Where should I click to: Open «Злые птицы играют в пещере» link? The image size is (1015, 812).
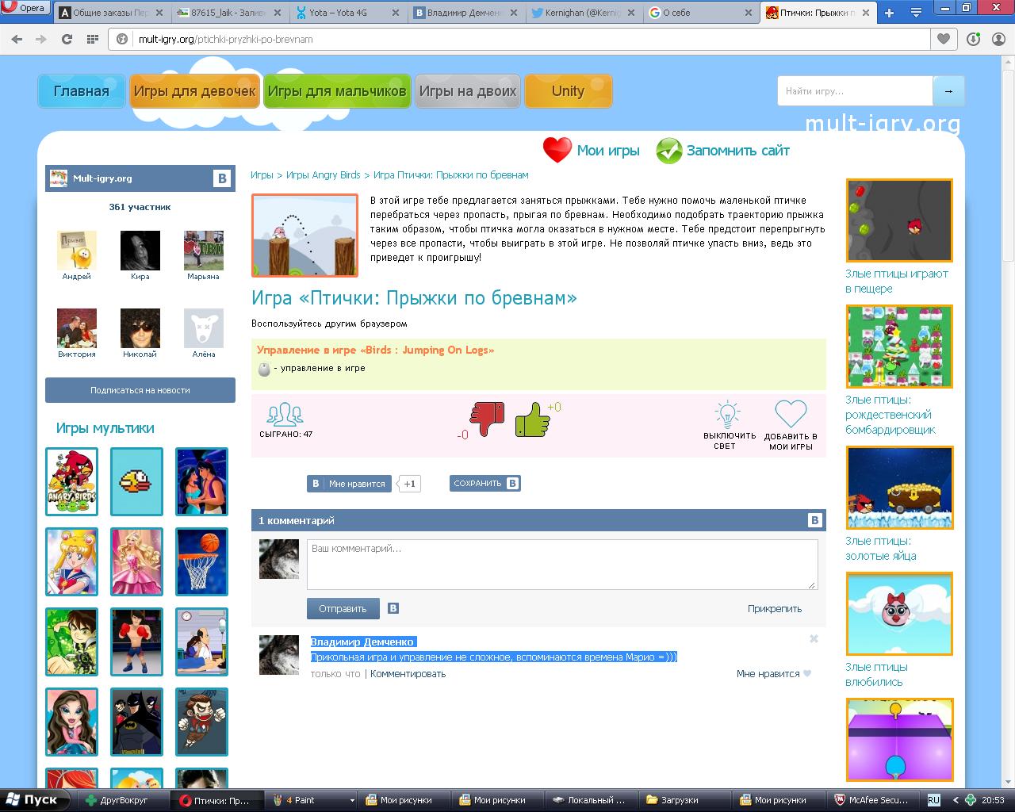click(897, 282)
